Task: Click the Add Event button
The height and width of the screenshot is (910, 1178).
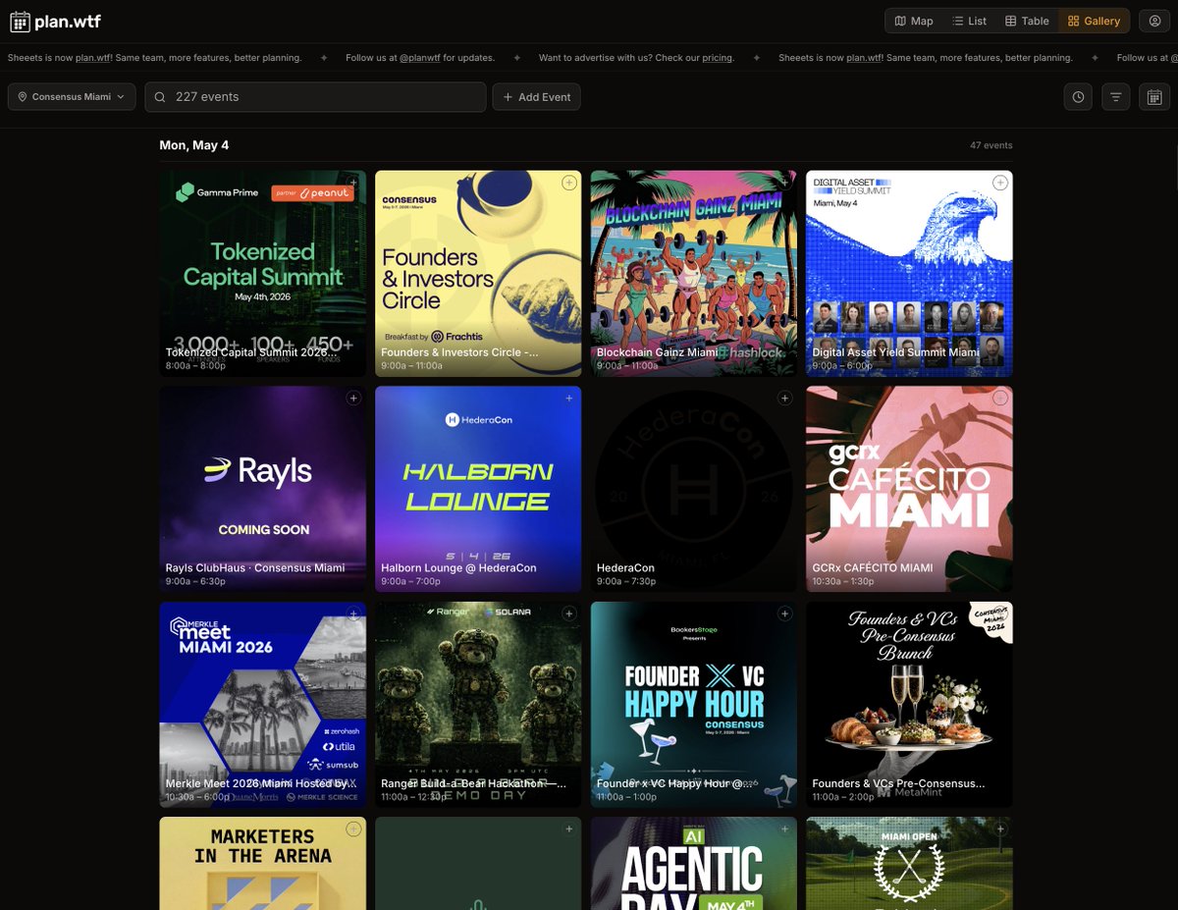Action: coord(536,97)
